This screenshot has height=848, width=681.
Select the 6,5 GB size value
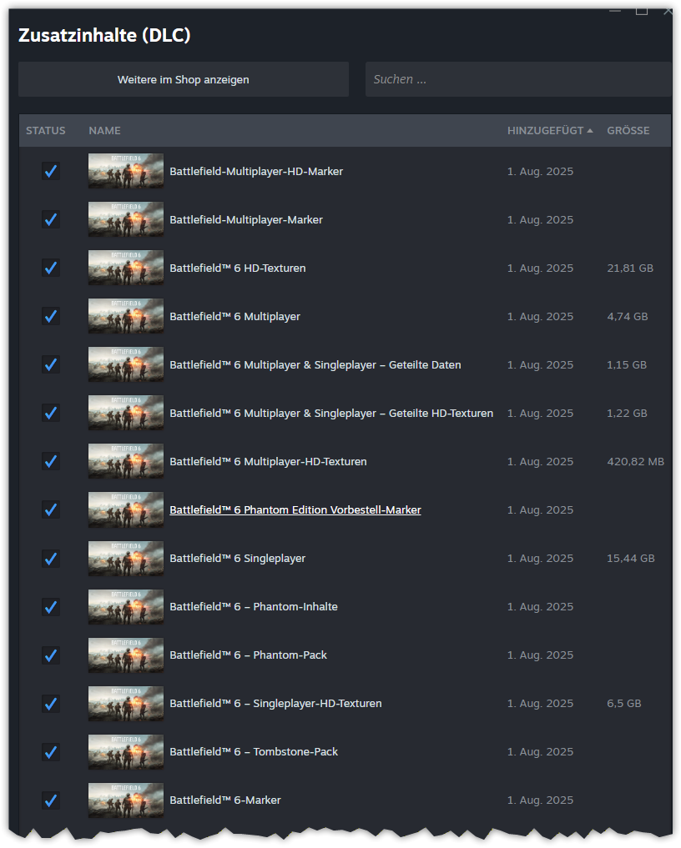click(624, 704)
